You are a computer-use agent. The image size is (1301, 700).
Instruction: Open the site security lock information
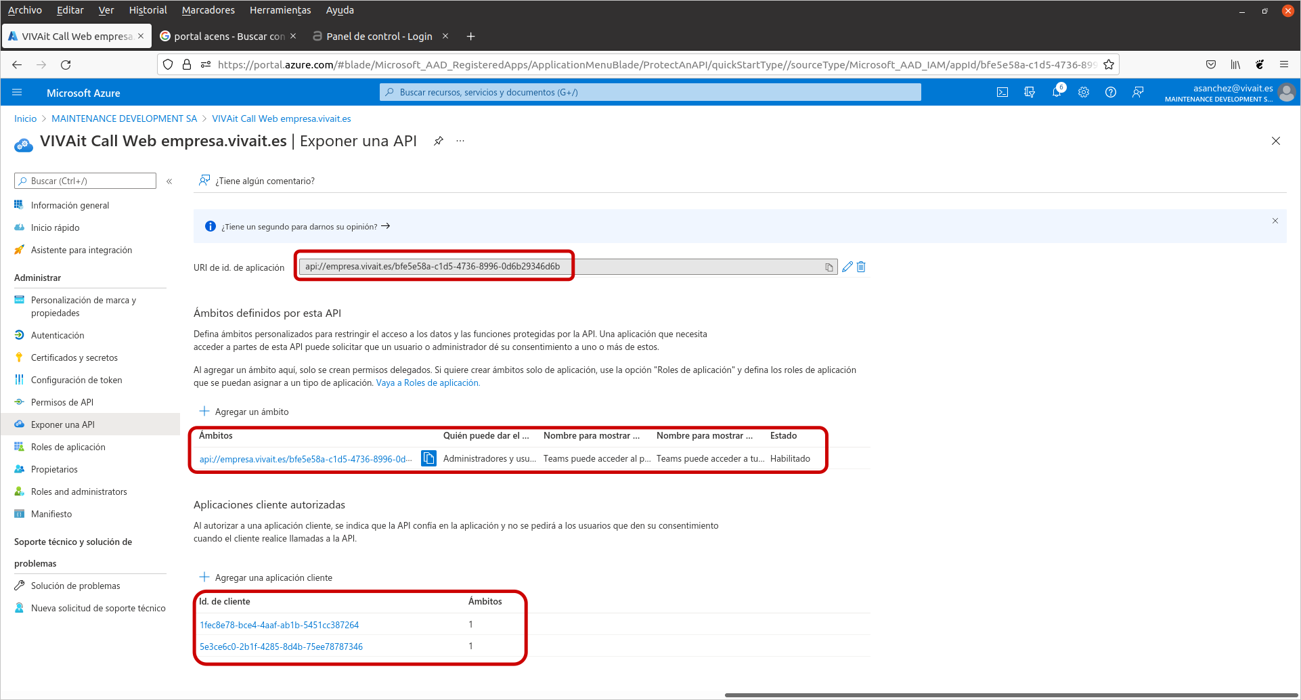click(x=187, y=65)
